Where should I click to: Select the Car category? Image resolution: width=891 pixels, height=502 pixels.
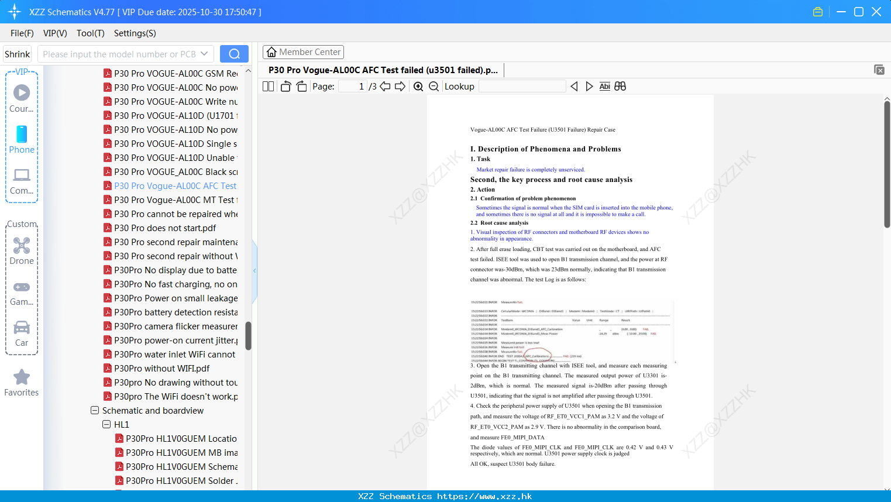click(x=22, y=333)
